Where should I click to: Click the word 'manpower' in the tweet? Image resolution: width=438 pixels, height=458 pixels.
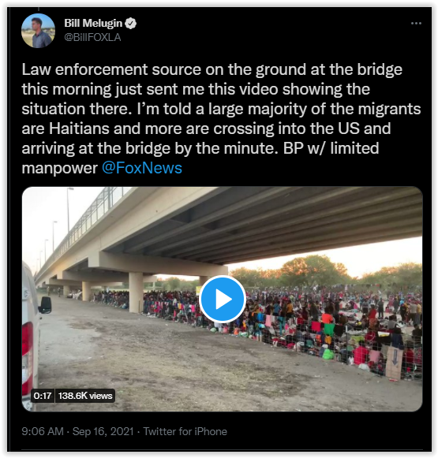pos(60,169)
